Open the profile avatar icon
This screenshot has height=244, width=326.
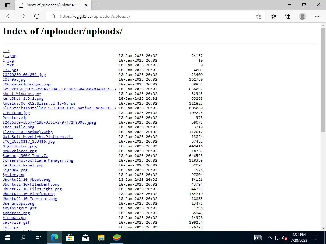point(302,16)
